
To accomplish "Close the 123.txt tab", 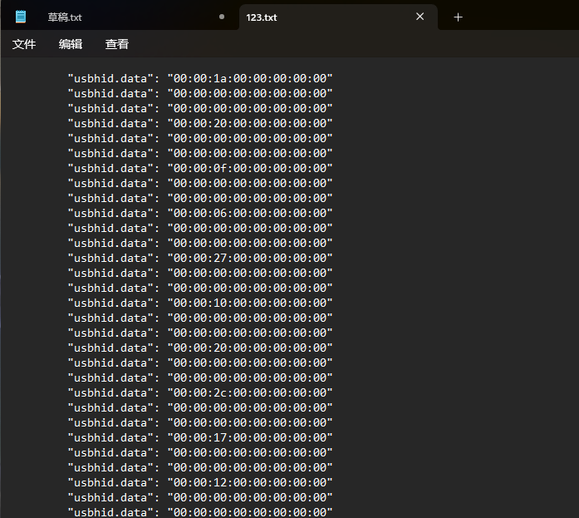I will pos(420,17).
